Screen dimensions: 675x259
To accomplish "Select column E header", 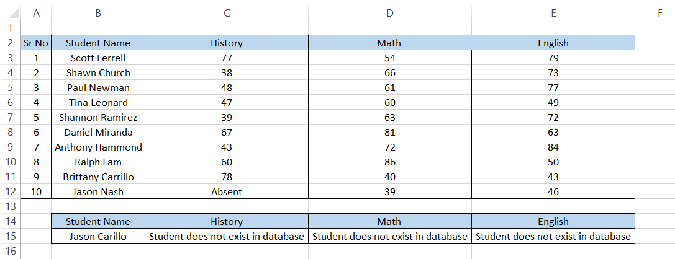I will (x=553, y=13).
